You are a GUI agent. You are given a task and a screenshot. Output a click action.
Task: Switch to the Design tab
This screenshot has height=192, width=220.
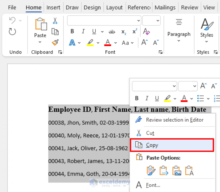92,8
